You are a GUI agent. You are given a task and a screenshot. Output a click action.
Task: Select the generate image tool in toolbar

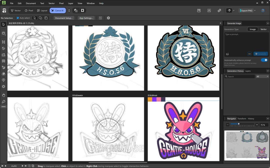3,55
